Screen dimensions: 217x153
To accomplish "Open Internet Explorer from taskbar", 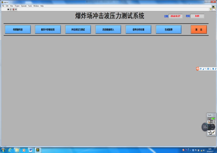I will (x=10, y=150).
